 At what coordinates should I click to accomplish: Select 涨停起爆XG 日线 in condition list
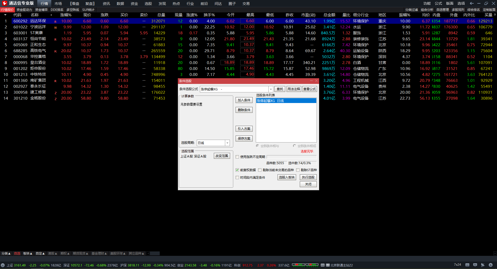pos(286,101)
